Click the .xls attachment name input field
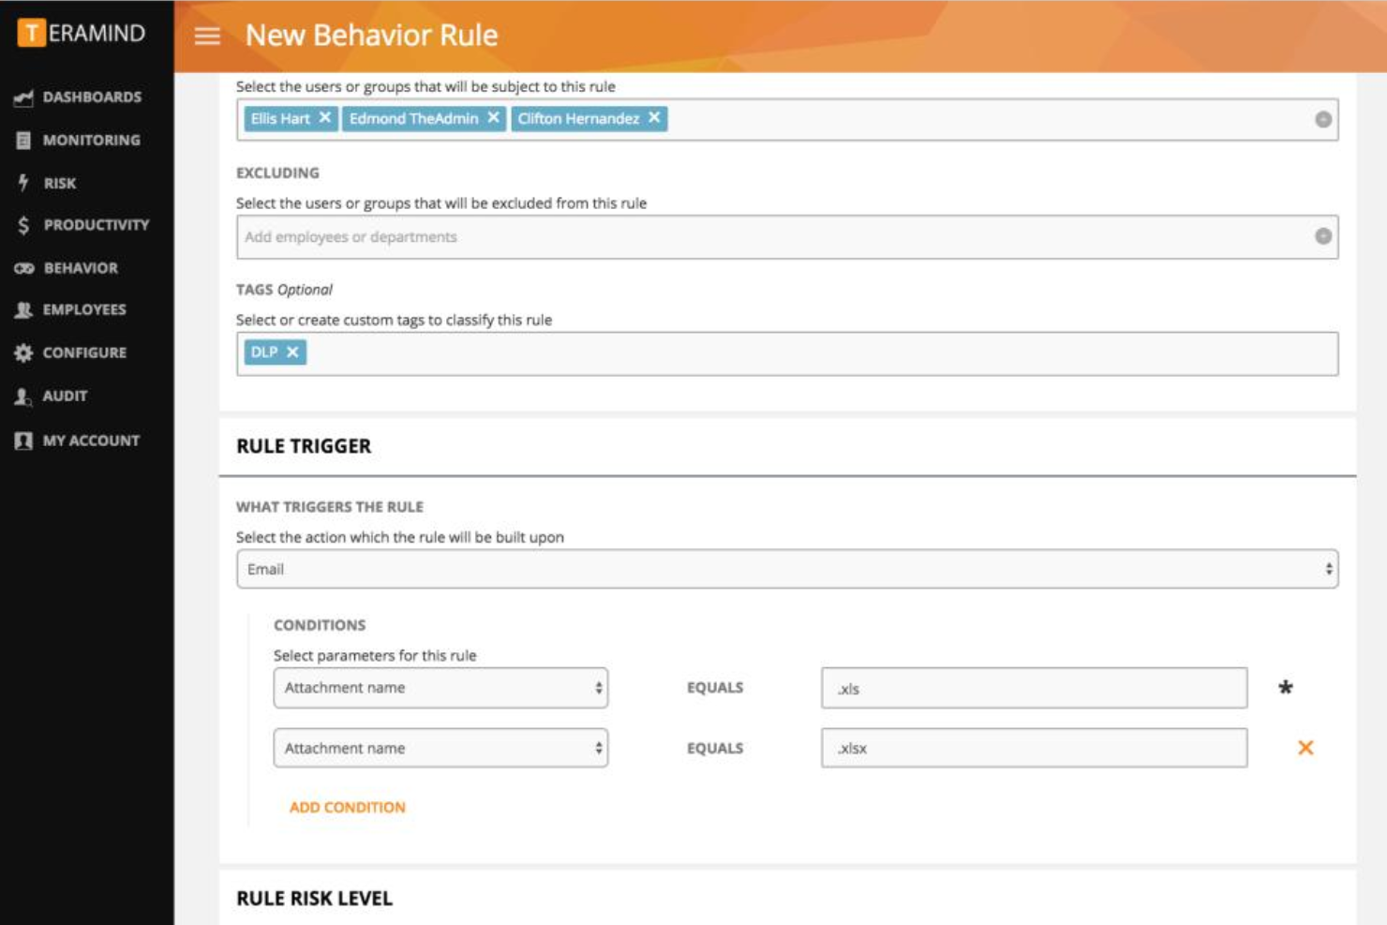1387x925 pixels. 1034,688
